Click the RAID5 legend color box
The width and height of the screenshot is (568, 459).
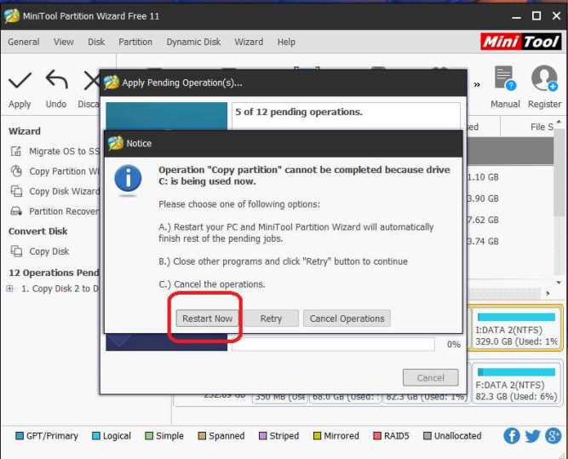(x=377, y=435)
